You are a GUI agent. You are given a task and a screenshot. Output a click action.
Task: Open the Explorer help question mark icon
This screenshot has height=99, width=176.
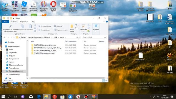click(107, 21)
